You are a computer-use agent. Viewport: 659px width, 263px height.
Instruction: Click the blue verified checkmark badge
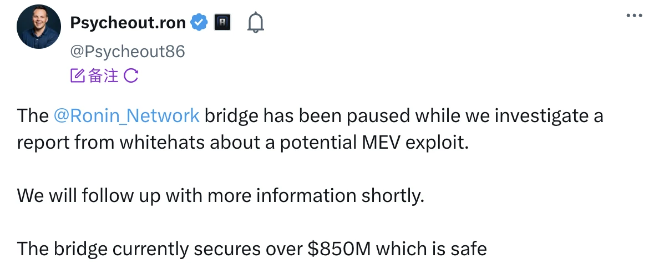[x=199, y=23]
